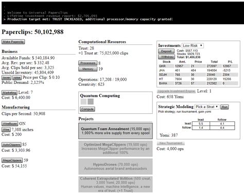244x194 pixels.
Task: Purchase another AutoClipper
Action: pos(11,145)
